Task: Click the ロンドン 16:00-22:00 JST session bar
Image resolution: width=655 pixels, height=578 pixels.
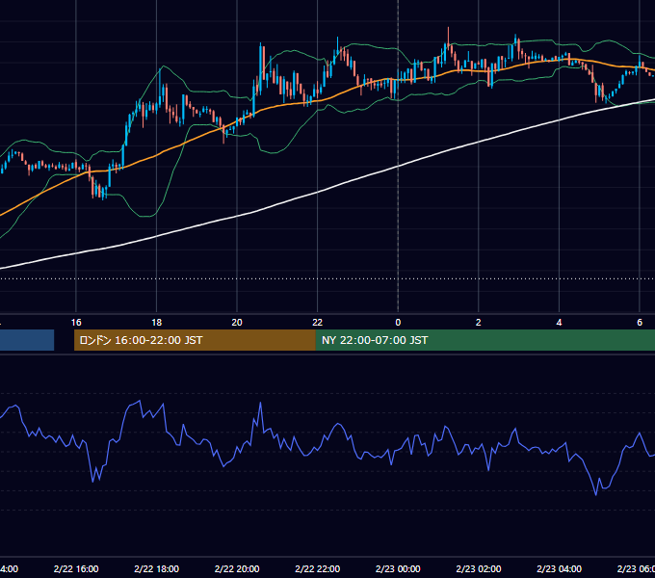Action: tap(195, 340)
